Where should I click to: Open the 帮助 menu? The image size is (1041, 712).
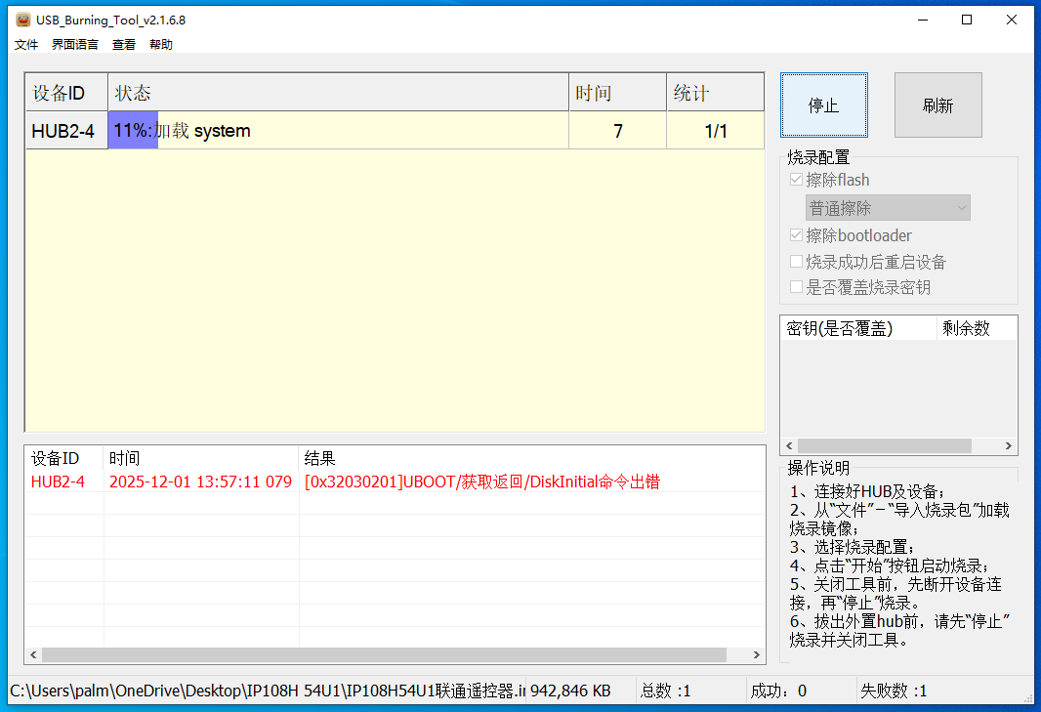[x=160, y=44]
